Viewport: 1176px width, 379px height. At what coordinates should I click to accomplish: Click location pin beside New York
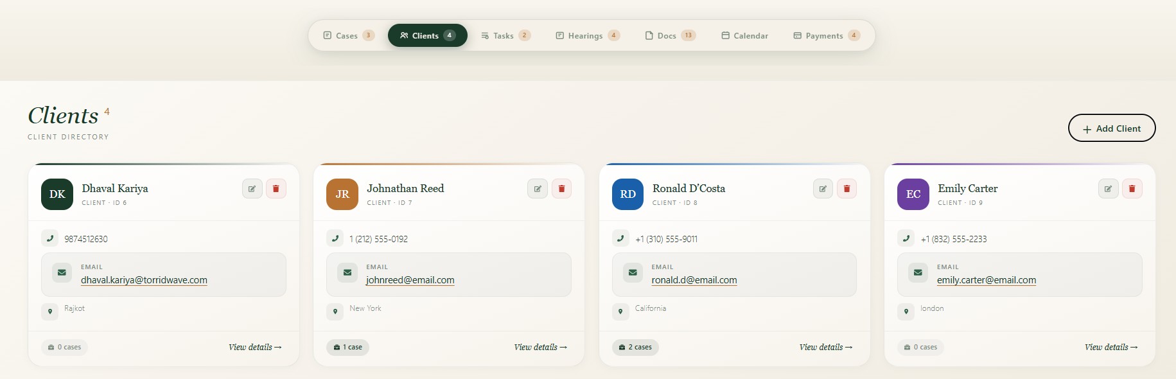(335, 312)
